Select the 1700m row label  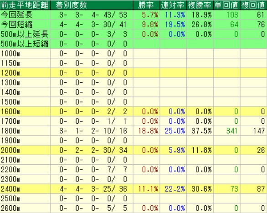pos(11,121)
